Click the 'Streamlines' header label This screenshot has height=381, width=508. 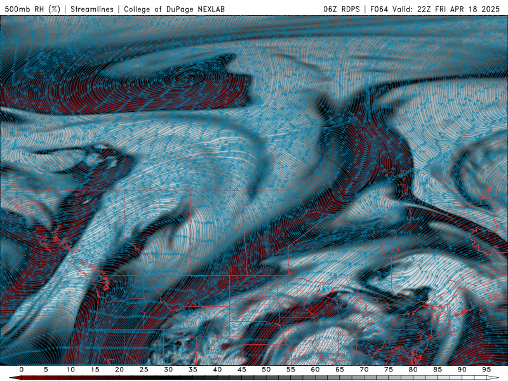[92, 9]
